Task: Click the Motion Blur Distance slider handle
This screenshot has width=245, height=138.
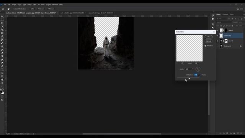Action: [x=189, y=78]
